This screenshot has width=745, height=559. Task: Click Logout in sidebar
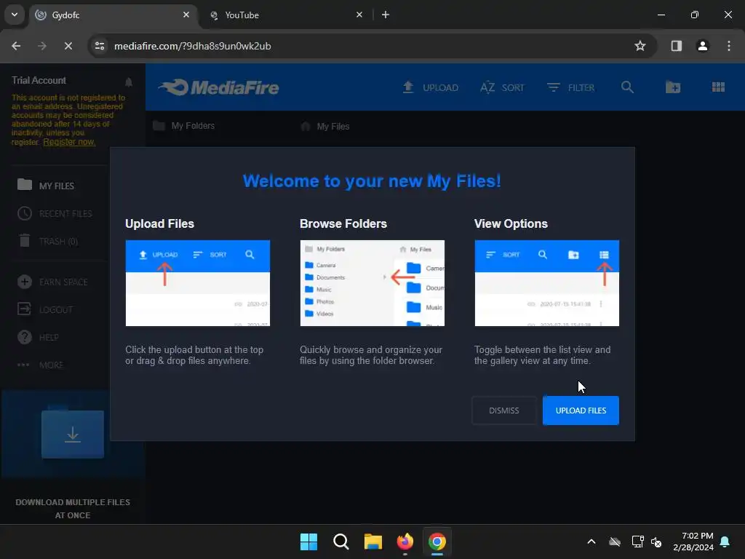coord(45,309)
